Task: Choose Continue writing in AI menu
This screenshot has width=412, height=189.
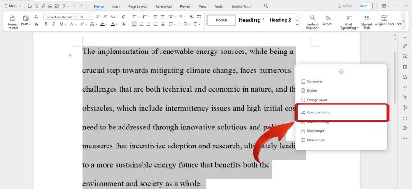Action: point(318,112)
